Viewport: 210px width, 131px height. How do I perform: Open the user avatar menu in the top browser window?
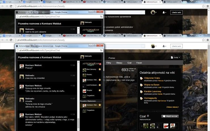(x=154, y=12)
